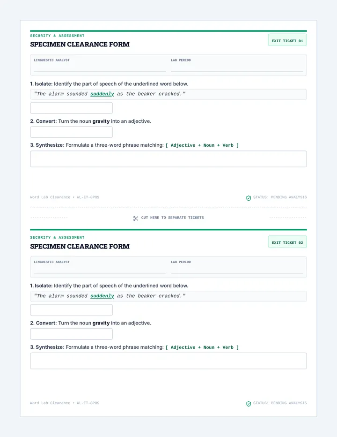Select the Exit Ticket 02 badge
This screenshot has width=337, height=437.
point(287,242)
